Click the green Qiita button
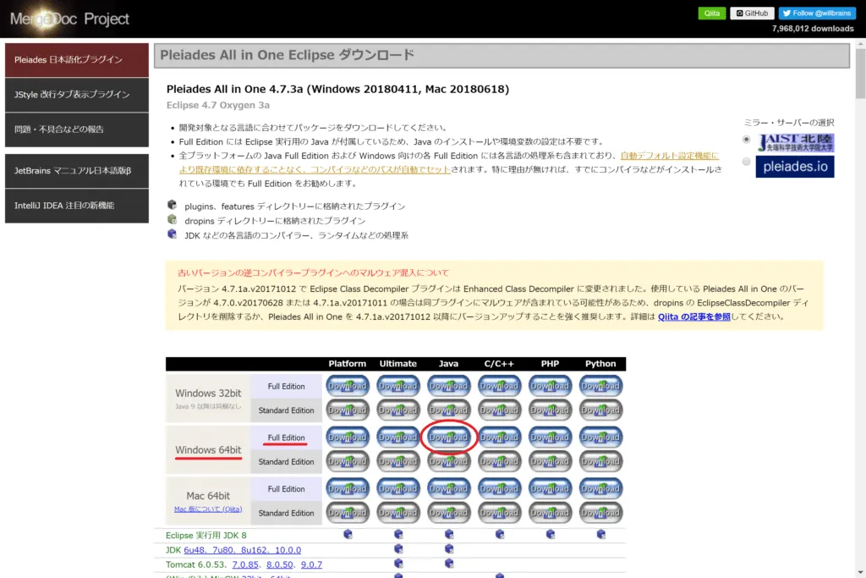 pos(712,14)
